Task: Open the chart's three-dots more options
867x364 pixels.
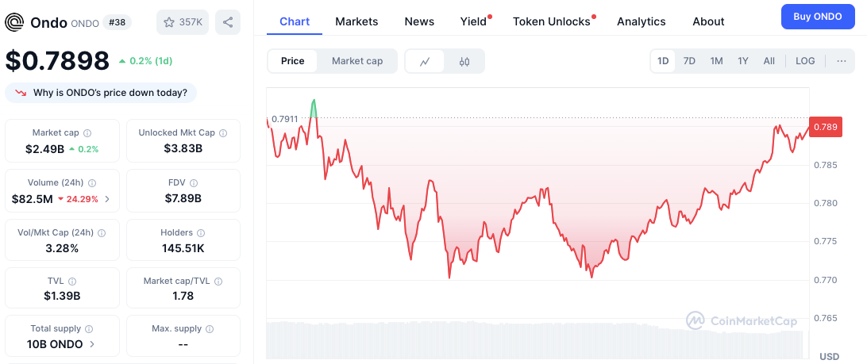Action: 842,61
